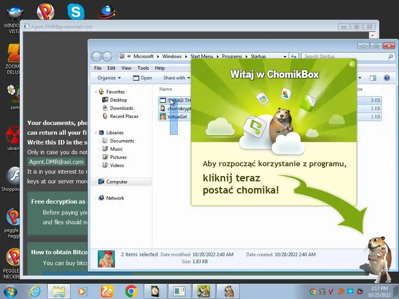The image size is (399, 299).
Task: Open the View menu
Action: coord(126,68)
